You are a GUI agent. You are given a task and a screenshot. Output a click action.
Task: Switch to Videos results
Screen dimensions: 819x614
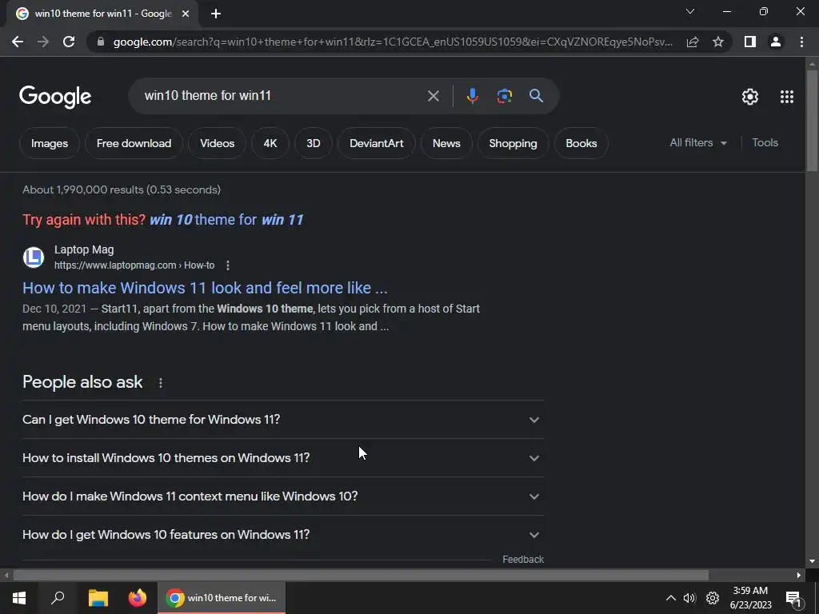pos(218,143)
